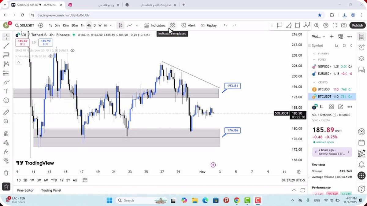This screenshot has width=367, height=206.
Task: Take a chart snapshot with camera icon
Action: point(344,25)
